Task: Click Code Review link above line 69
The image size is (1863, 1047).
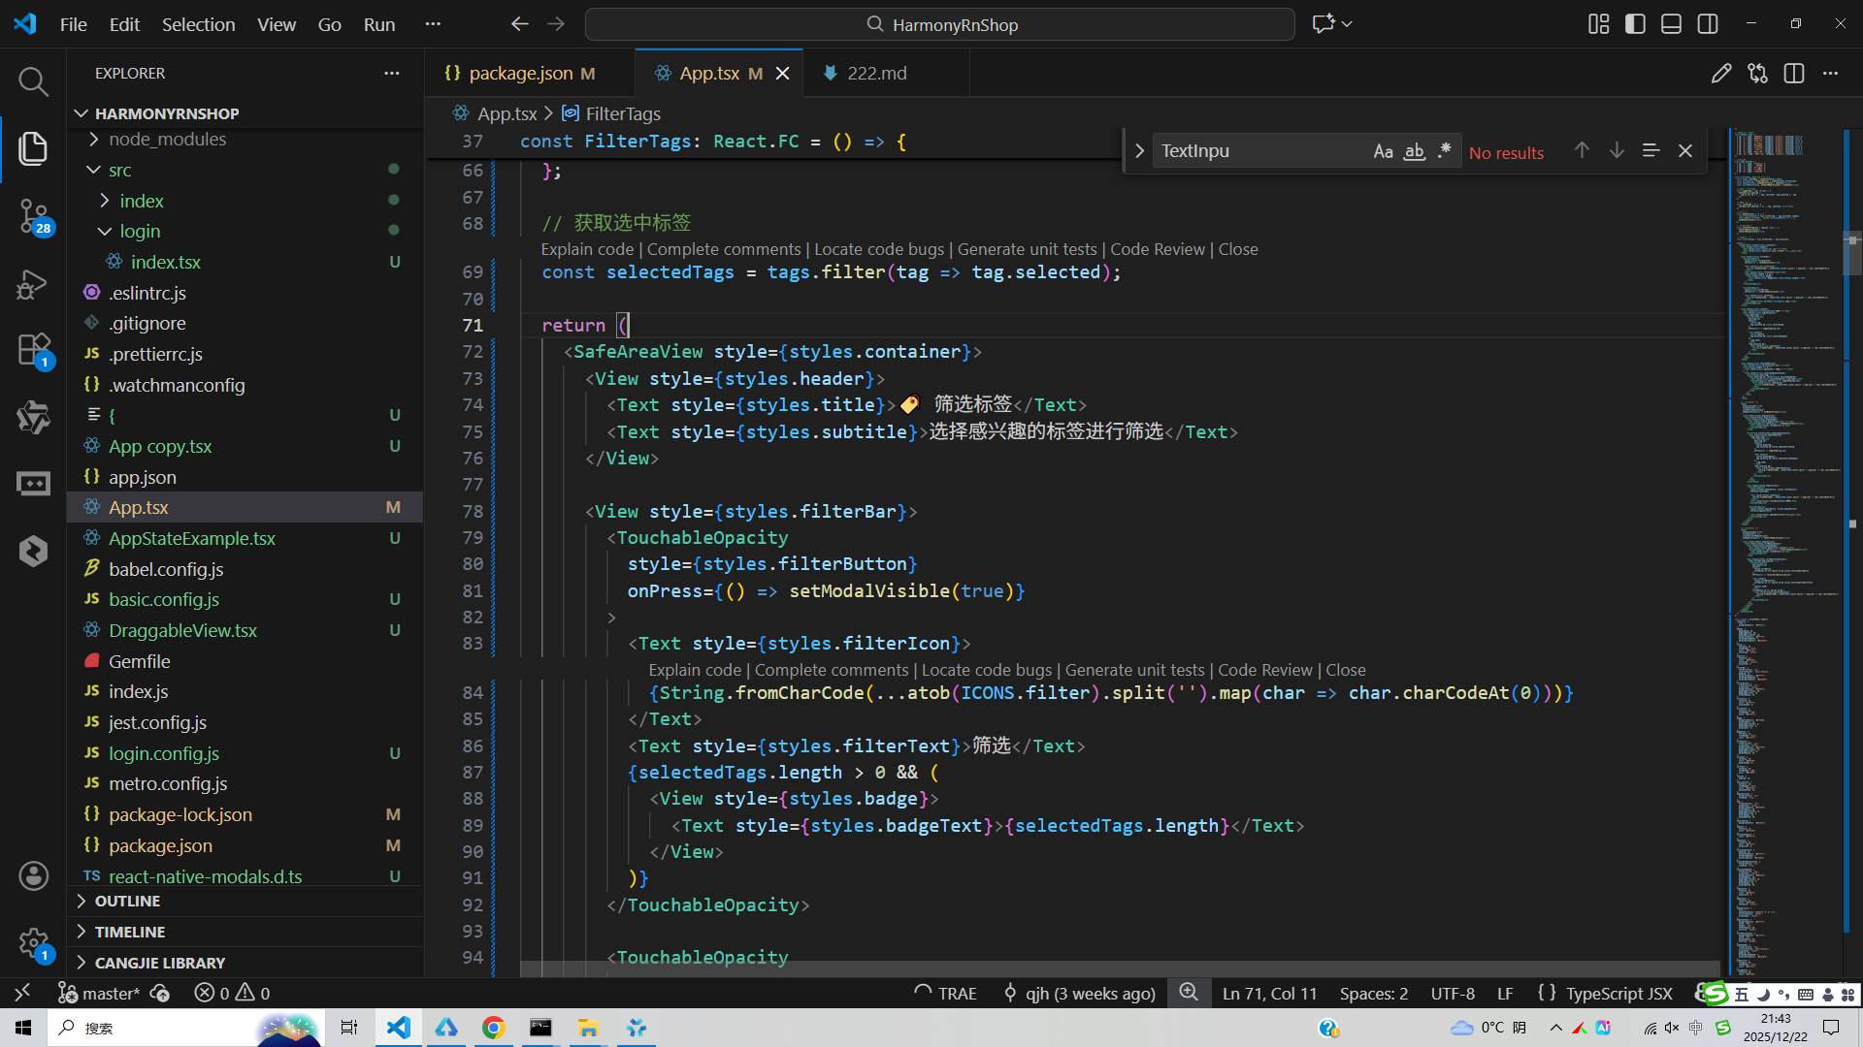Action: [1157, 249]
